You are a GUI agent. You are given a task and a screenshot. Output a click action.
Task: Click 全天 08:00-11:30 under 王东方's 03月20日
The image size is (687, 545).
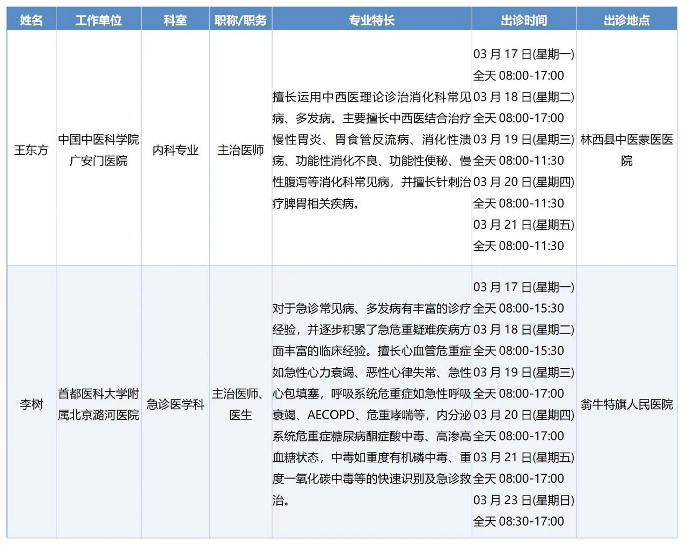tap(518, 204)
